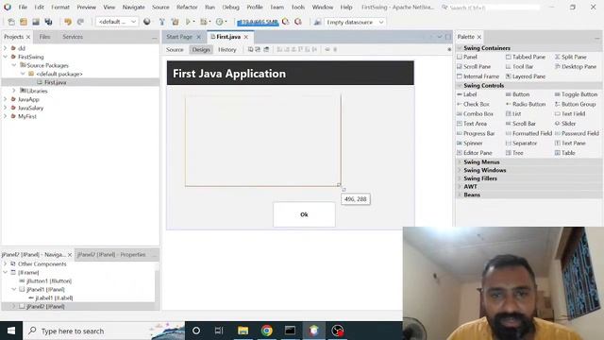
Task: Pick the Label control from palette
Action: point(466,94)
